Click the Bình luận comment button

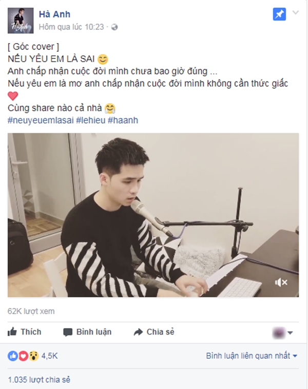click(x=87, y=332)
